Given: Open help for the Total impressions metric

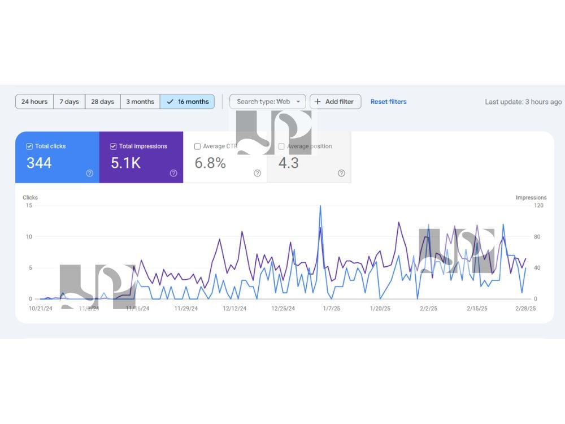Looking at the screenshot, I should pyautogui.click(x=173, y=174).
